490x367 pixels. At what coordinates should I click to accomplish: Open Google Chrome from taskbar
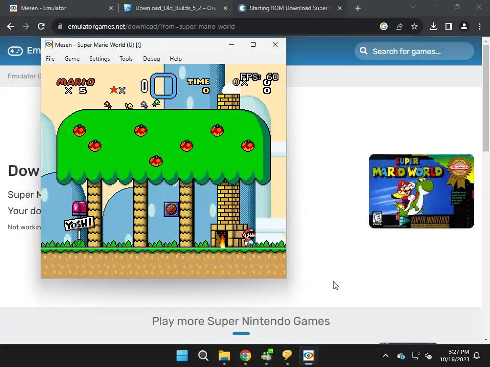pyautogui.click(x=245, y=356)
